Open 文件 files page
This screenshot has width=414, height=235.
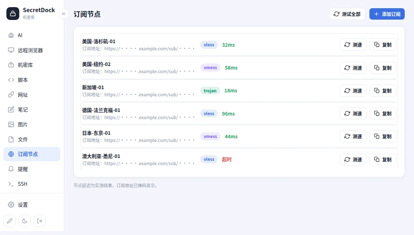click(x=32, y=139)
